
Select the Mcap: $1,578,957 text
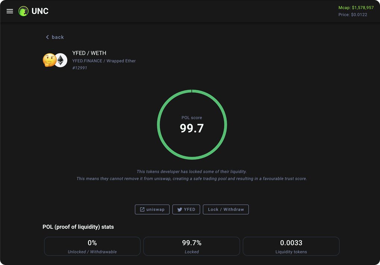[x=356, y=8]
